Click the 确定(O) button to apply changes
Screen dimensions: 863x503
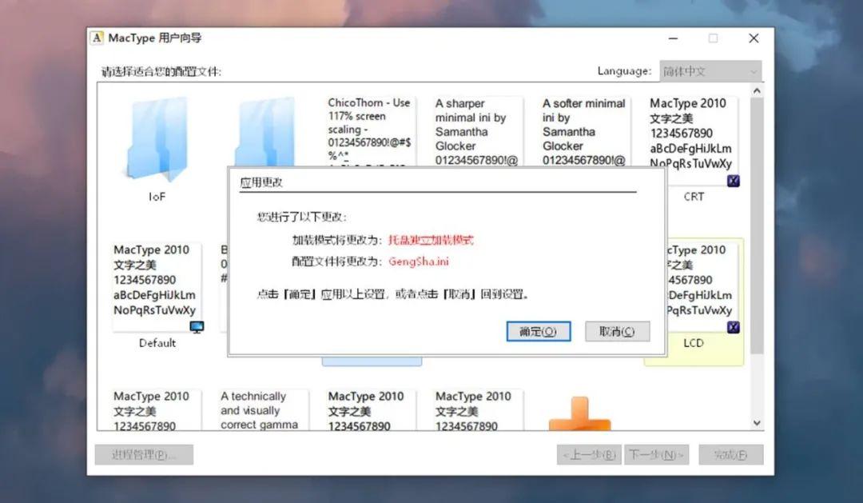click(539, 330)
